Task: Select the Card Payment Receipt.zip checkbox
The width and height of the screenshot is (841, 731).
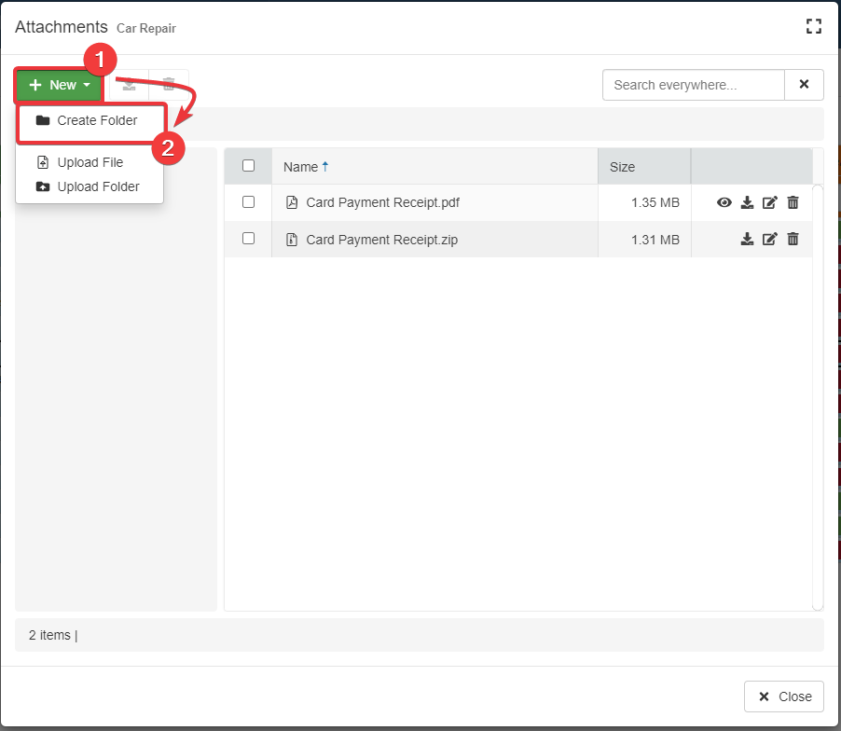Action: tap(248, 239)
